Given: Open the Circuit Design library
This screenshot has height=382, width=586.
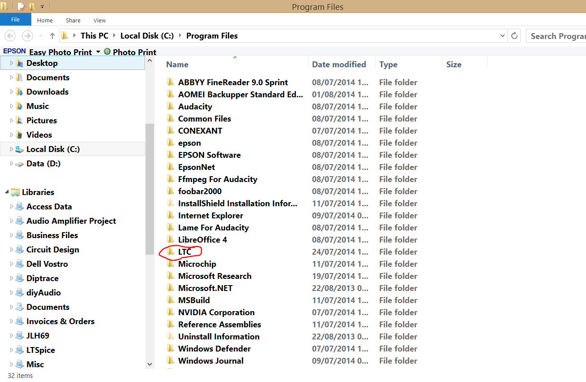Looking at the screenshot, I should click(x=52, y=250).
